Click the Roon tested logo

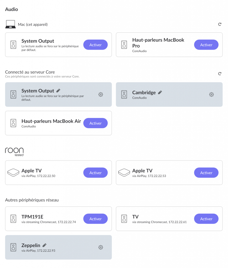click(x=14, y=152)
